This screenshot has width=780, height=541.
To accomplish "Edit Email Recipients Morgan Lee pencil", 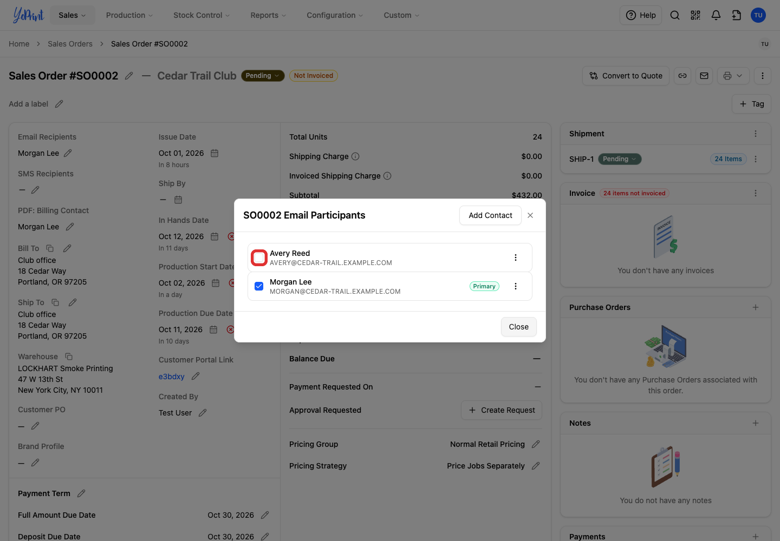I will click(x=68, y=153).
